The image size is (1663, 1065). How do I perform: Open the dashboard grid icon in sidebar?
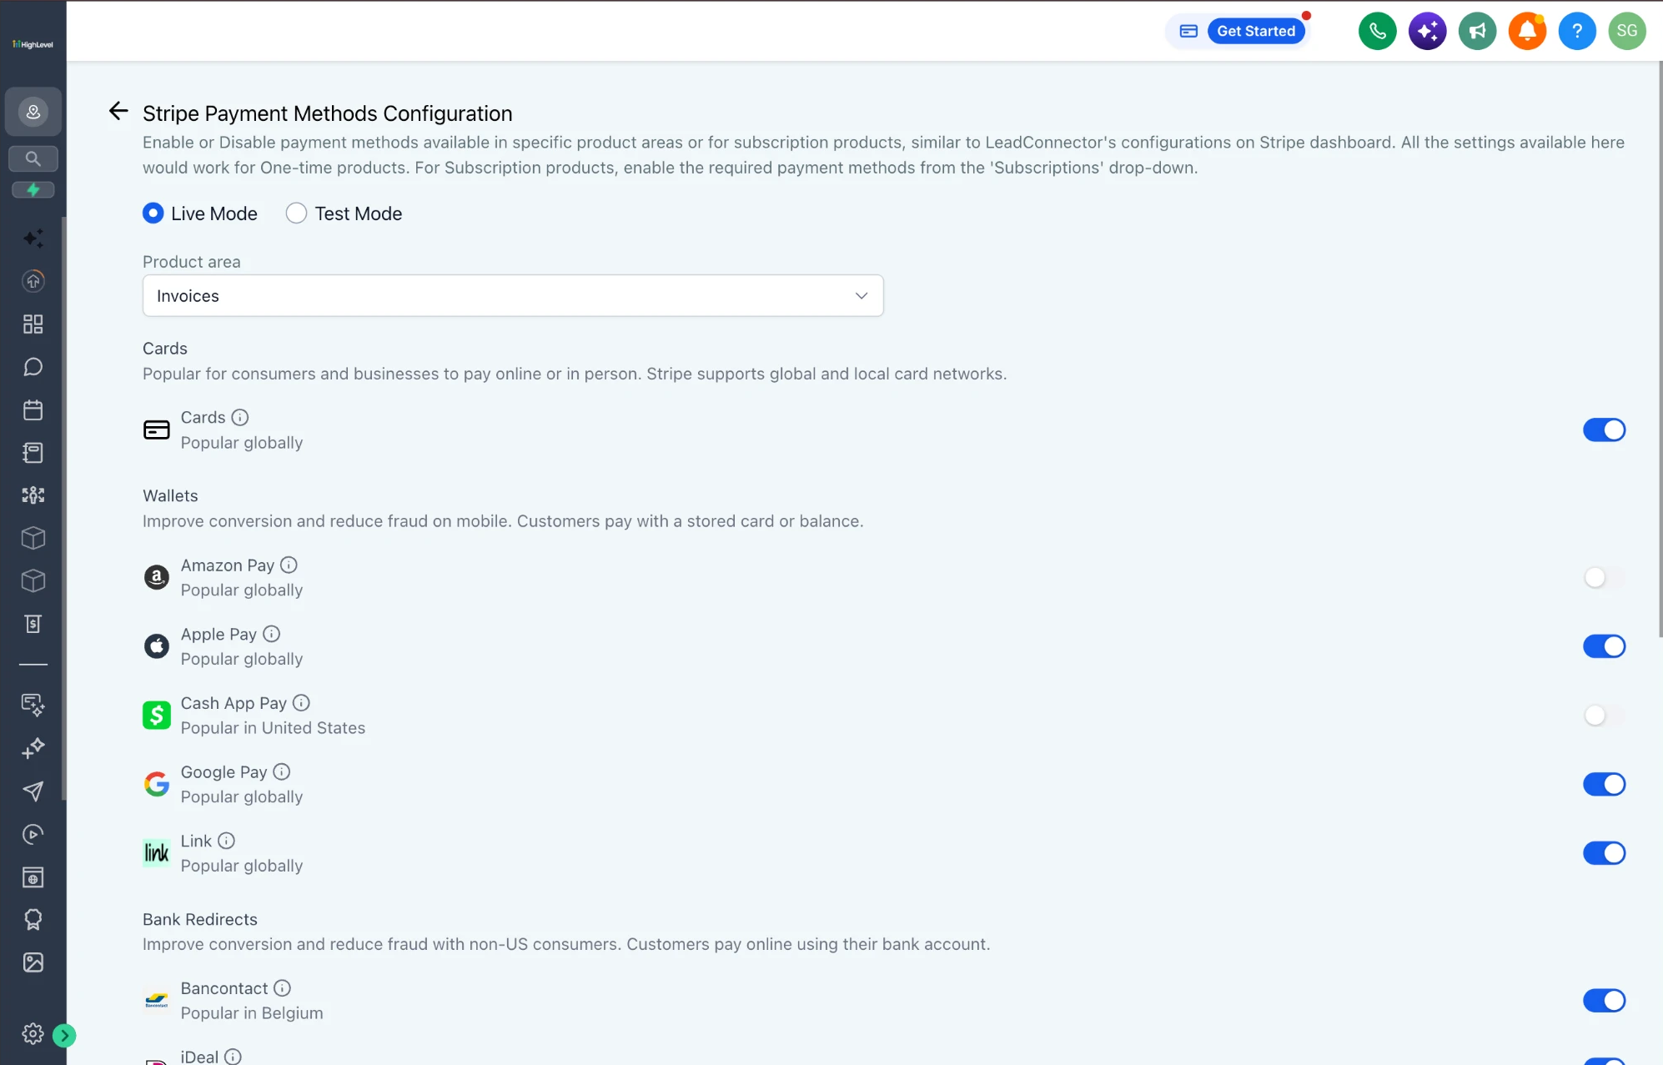[33, 324]
